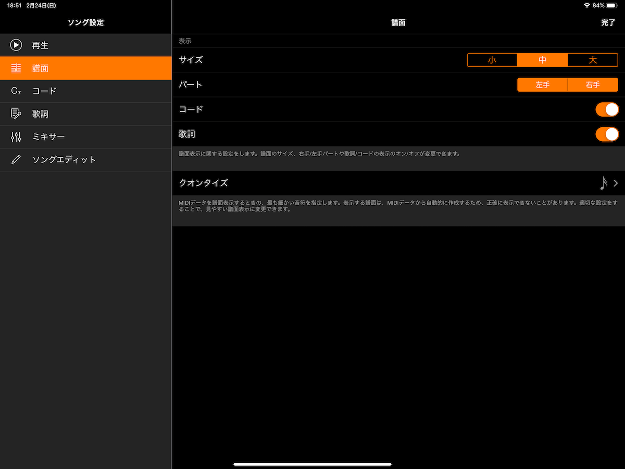Open the ソングエディット menu item

(86, 159)
